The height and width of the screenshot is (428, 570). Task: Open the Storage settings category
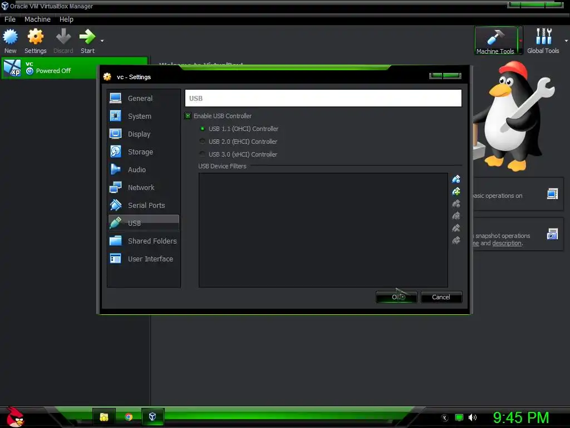click(x=144, y=152)
